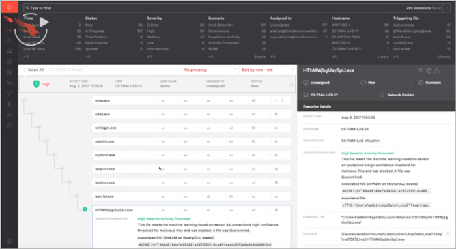The width and height of the screenshot is (456, 249).
Task: Open the Users icon in sidebar
Action: (9, 115)
